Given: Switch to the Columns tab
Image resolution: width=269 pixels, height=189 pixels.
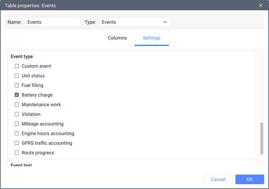Looking at the screenshot, I should pyautogui.click(x=117, y=38).
